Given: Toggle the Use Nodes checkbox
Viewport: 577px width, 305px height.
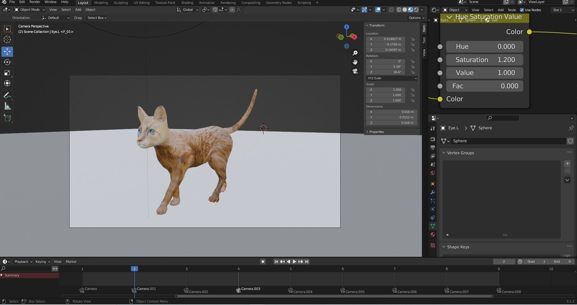Looking at the screenshot, I should (522, 10).
